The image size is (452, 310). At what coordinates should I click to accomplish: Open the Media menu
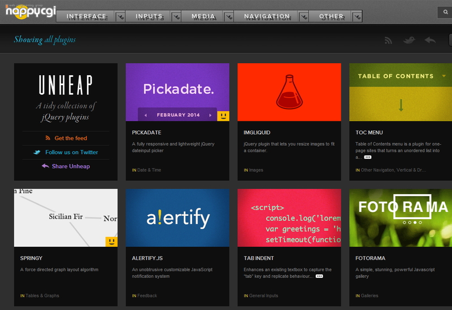(x=203, y=16)
